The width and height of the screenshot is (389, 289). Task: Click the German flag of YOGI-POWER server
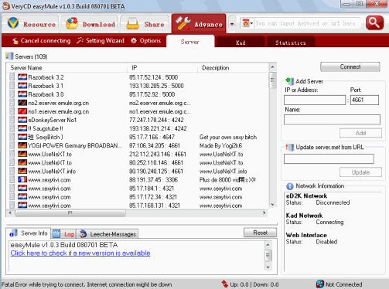tap(22, 145)
